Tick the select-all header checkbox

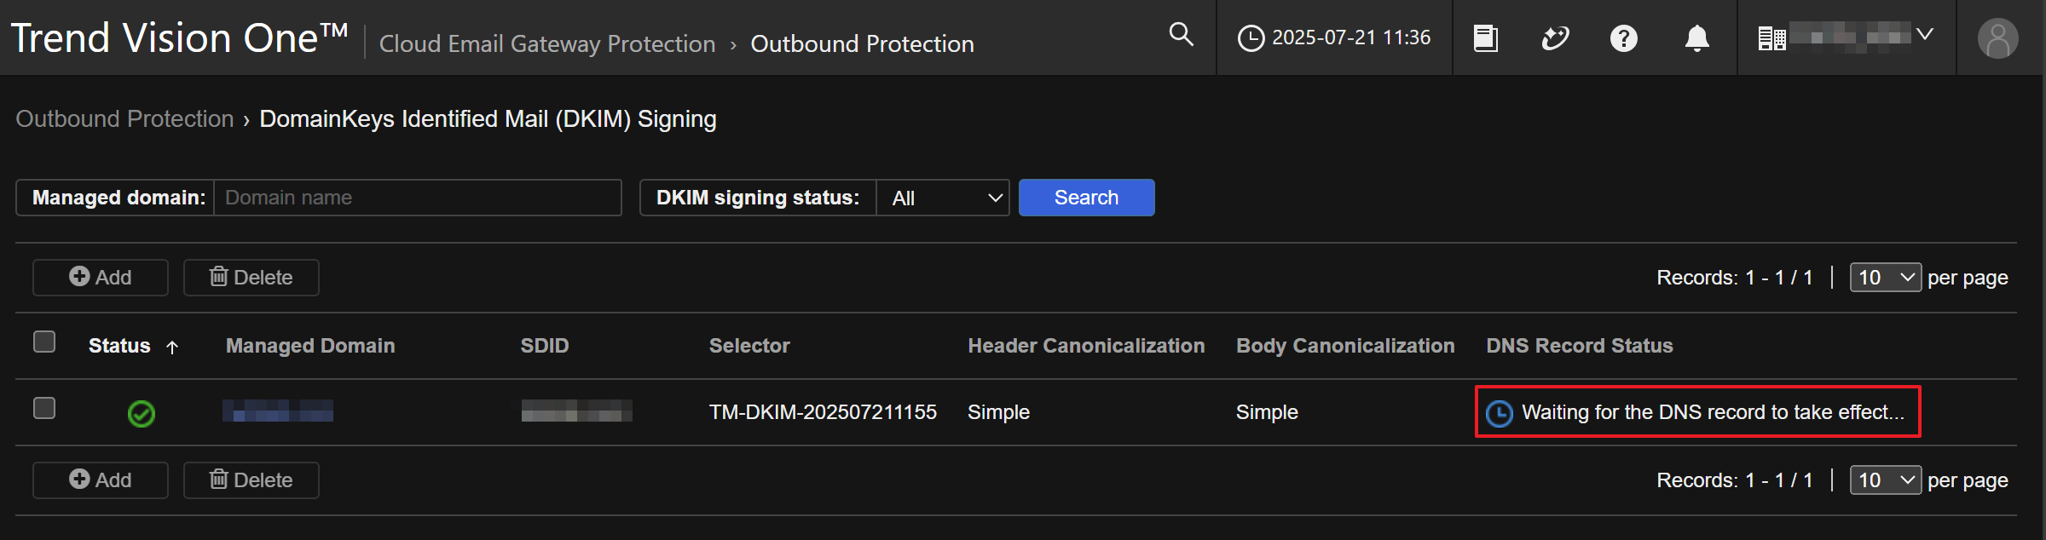pyautogui.click(x=44, y=342)
